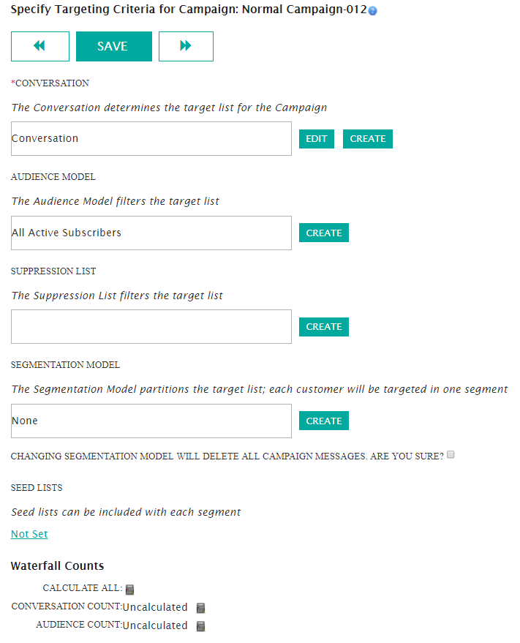Click the Waterfall Counts heading
Viewport: 520px width, 643px height.
coord(58,565)
